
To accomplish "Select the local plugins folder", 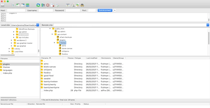I will click(x=20, y=64).
